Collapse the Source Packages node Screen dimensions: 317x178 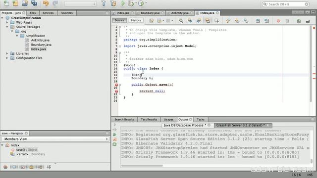[x=7, y=27]
